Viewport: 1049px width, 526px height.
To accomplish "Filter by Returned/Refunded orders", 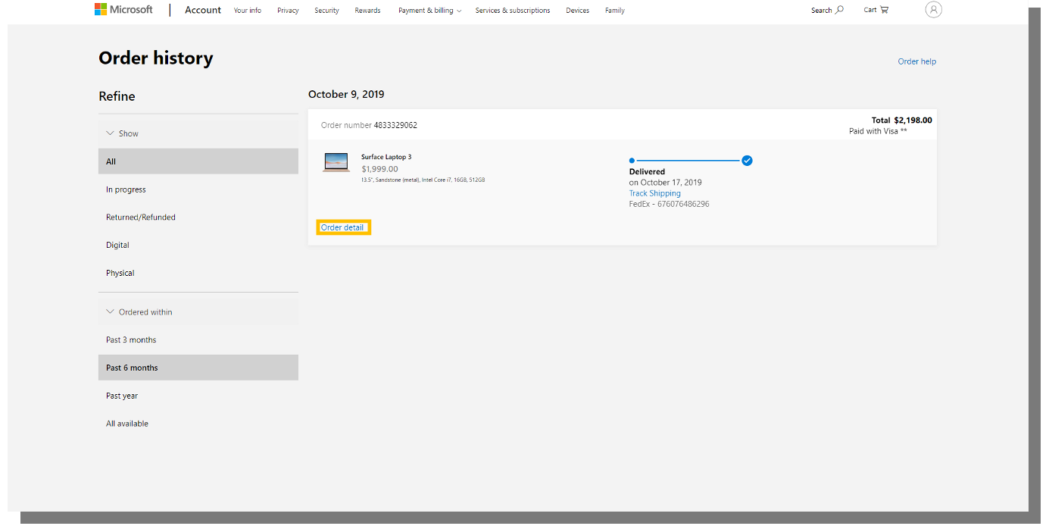I will 140,218.
